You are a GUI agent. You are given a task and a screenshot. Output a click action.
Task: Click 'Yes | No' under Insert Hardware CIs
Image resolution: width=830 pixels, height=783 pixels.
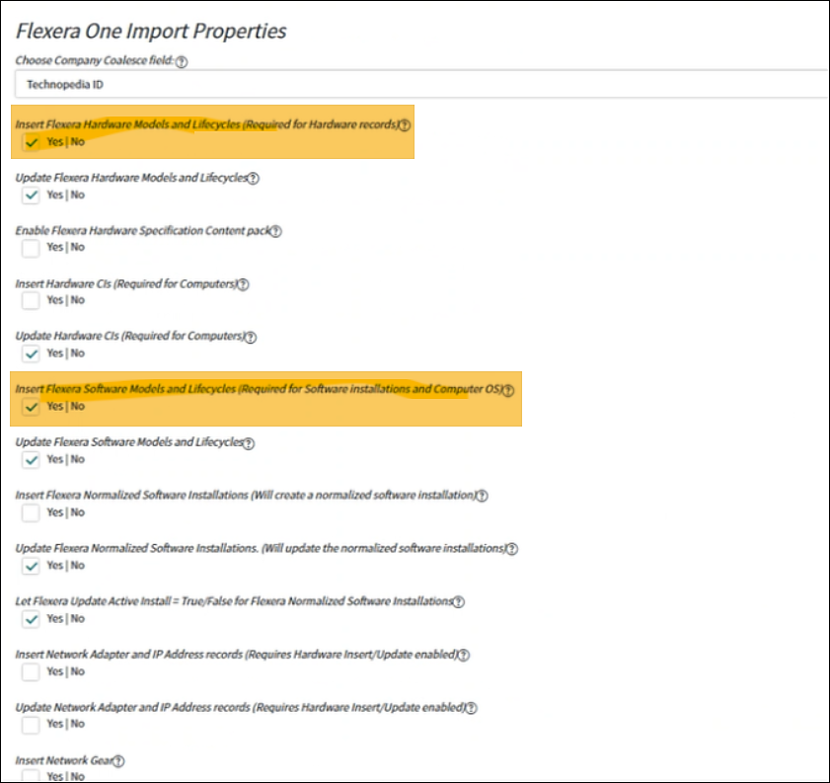(x=66, y=300)
